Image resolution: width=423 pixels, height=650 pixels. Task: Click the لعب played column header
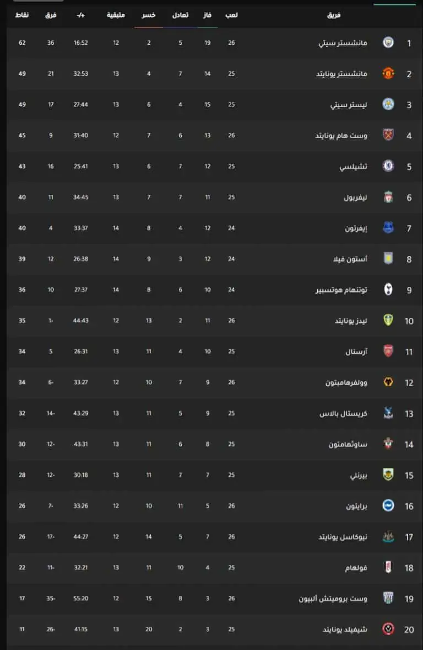coord(232,15)
